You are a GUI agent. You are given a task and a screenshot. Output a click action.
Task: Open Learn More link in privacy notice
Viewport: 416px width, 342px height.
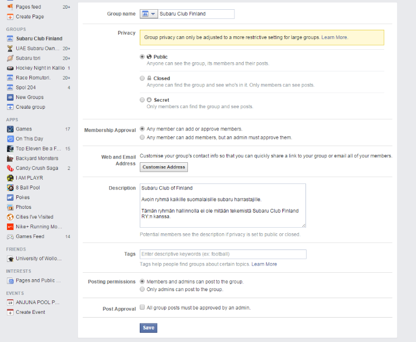point(334,37)
